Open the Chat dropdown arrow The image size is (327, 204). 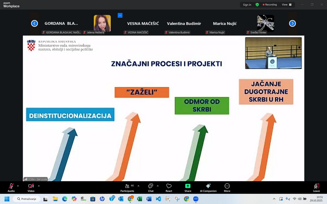tap(158, 186)
